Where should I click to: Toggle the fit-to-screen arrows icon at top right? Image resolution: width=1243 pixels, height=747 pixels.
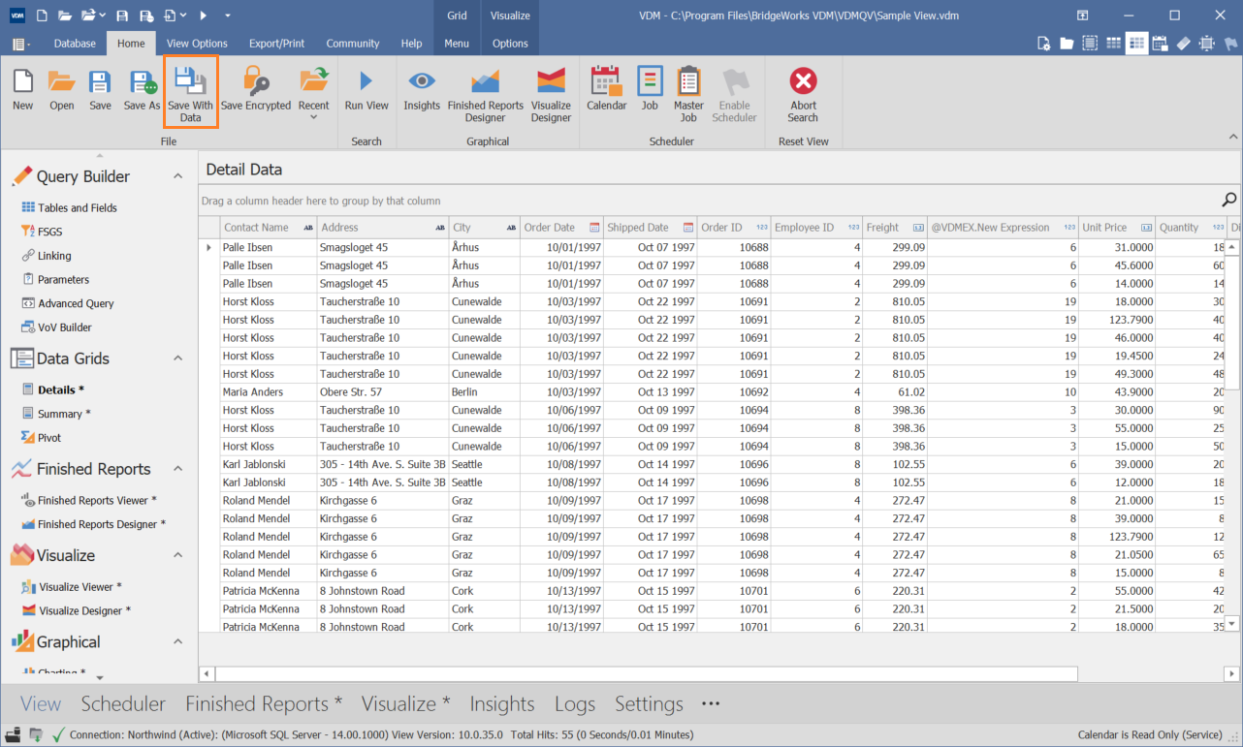(x=1207, y=44)
